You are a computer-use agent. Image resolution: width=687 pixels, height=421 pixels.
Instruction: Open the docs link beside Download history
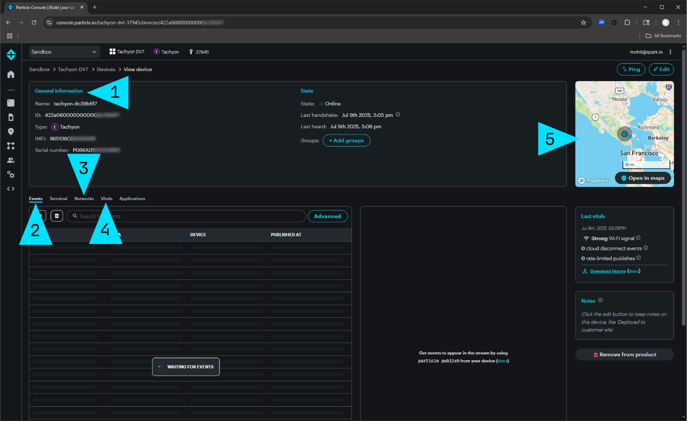point(634,271)
